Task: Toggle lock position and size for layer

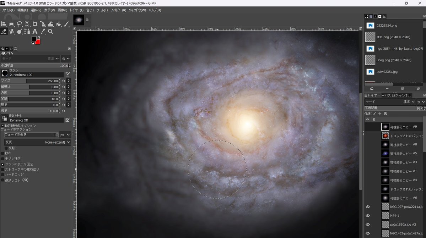Action: (x=380, y=114)
